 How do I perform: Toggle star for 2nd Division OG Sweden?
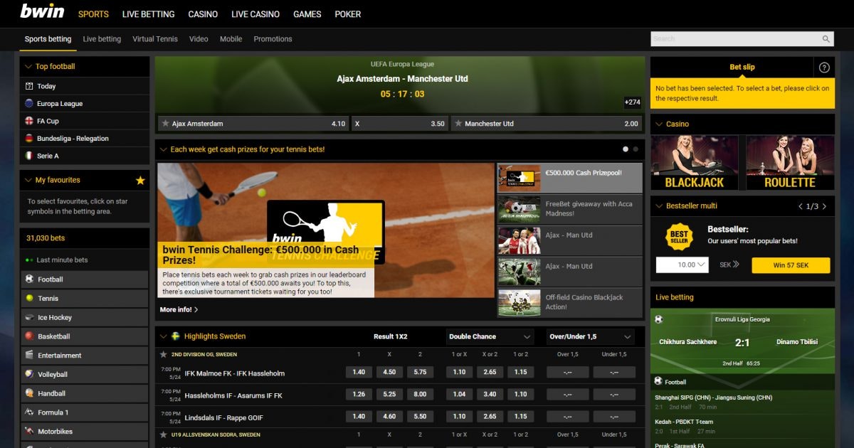coord(164,354)
